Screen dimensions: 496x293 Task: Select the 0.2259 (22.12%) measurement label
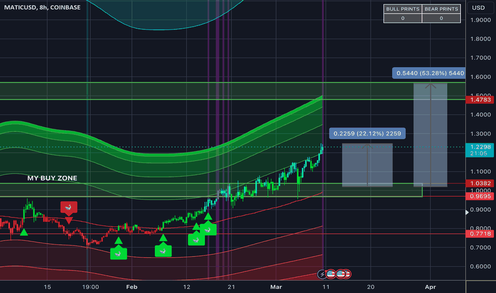[367, 133]
